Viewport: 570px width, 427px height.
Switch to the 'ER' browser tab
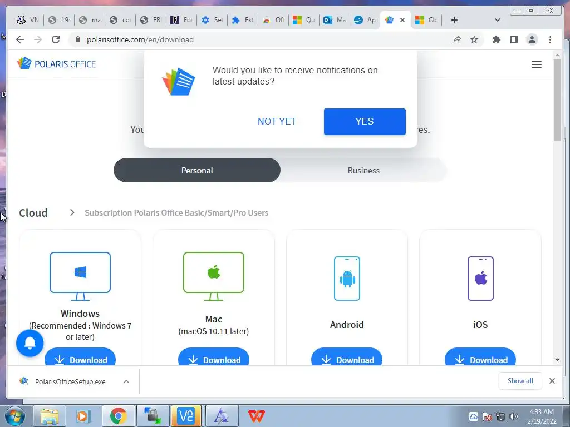point(150,20)
